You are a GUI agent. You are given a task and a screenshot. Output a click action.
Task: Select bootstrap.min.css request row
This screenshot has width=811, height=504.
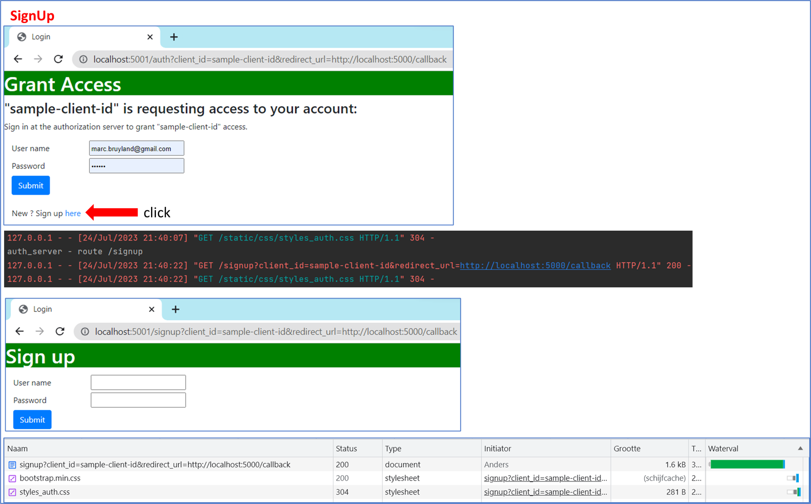coord(406,478)
